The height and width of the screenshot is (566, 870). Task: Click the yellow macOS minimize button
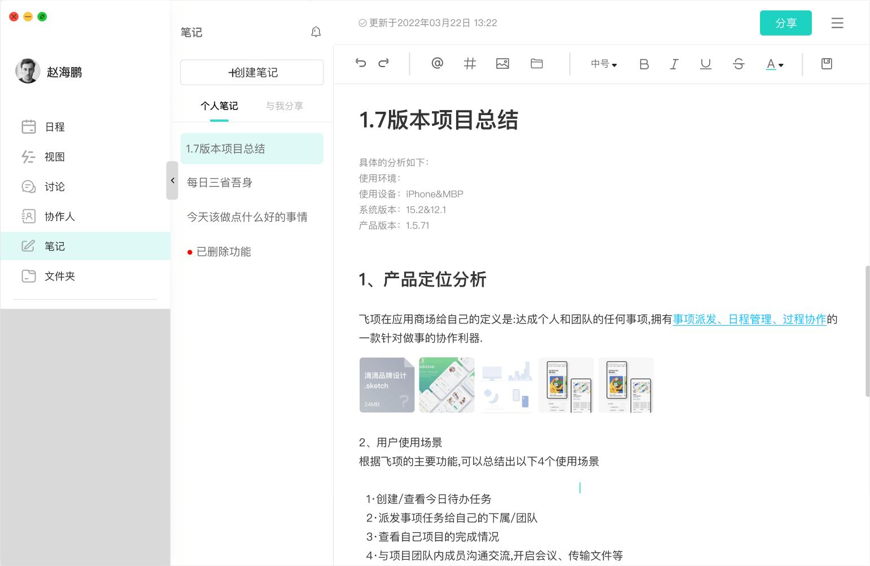click(28, 16)
